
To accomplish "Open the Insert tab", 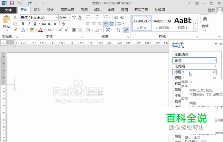I will (x=37, y=10).
